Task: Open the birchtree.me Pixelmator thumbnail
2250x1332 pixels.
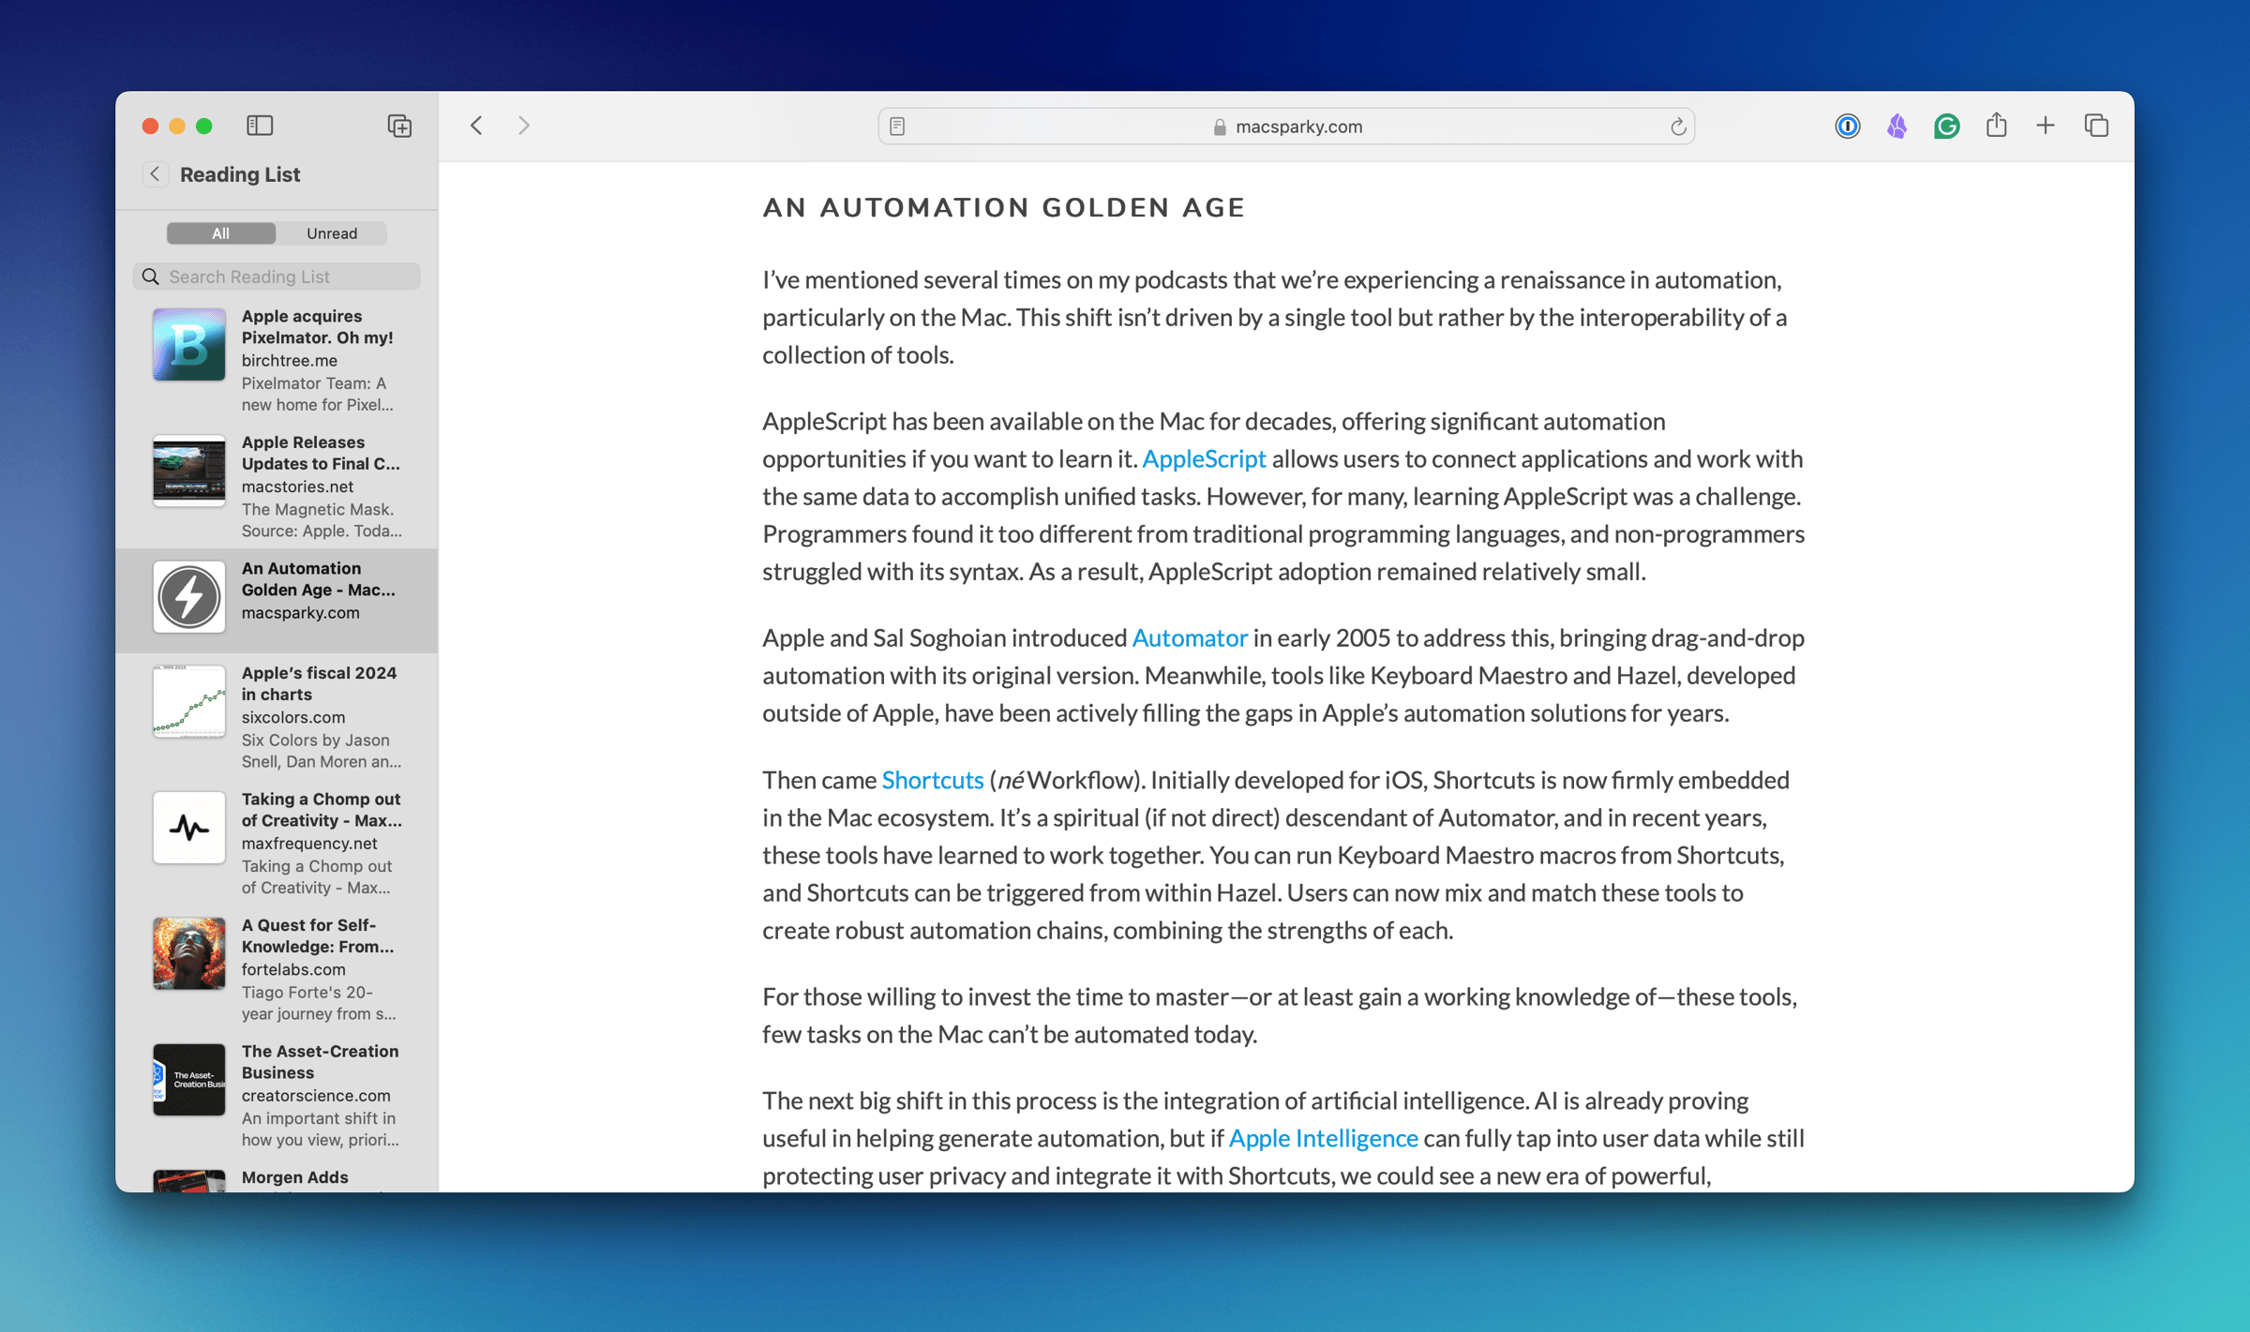Action: click(188, 344)
